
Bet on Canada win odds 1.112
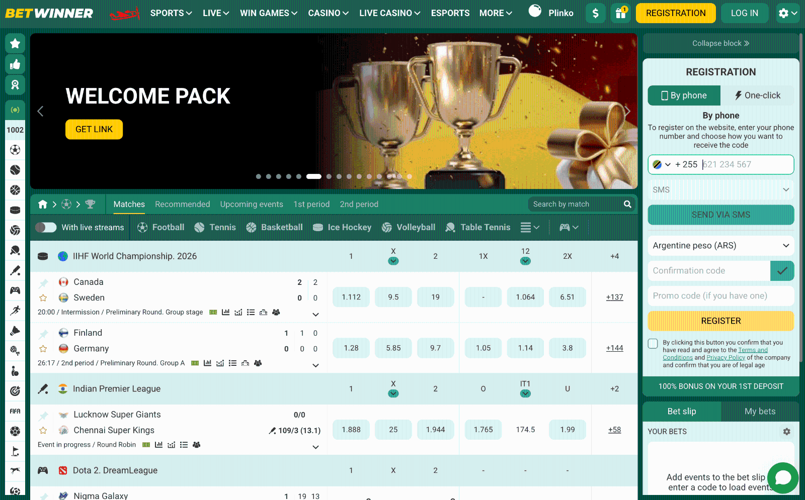point(351,297)
